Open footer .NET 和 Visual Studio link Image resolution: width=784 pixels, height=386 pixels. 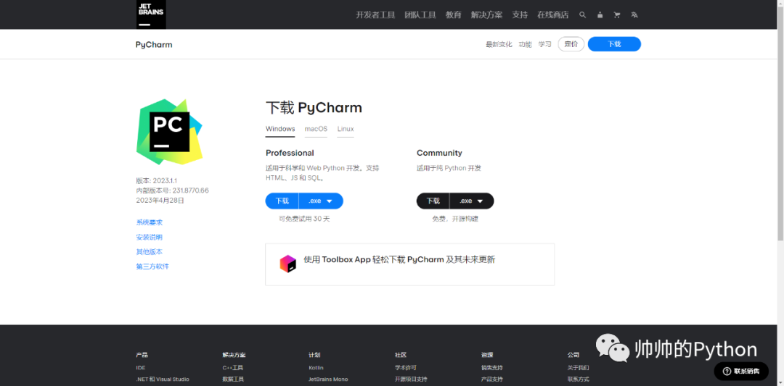click(163, 379)
